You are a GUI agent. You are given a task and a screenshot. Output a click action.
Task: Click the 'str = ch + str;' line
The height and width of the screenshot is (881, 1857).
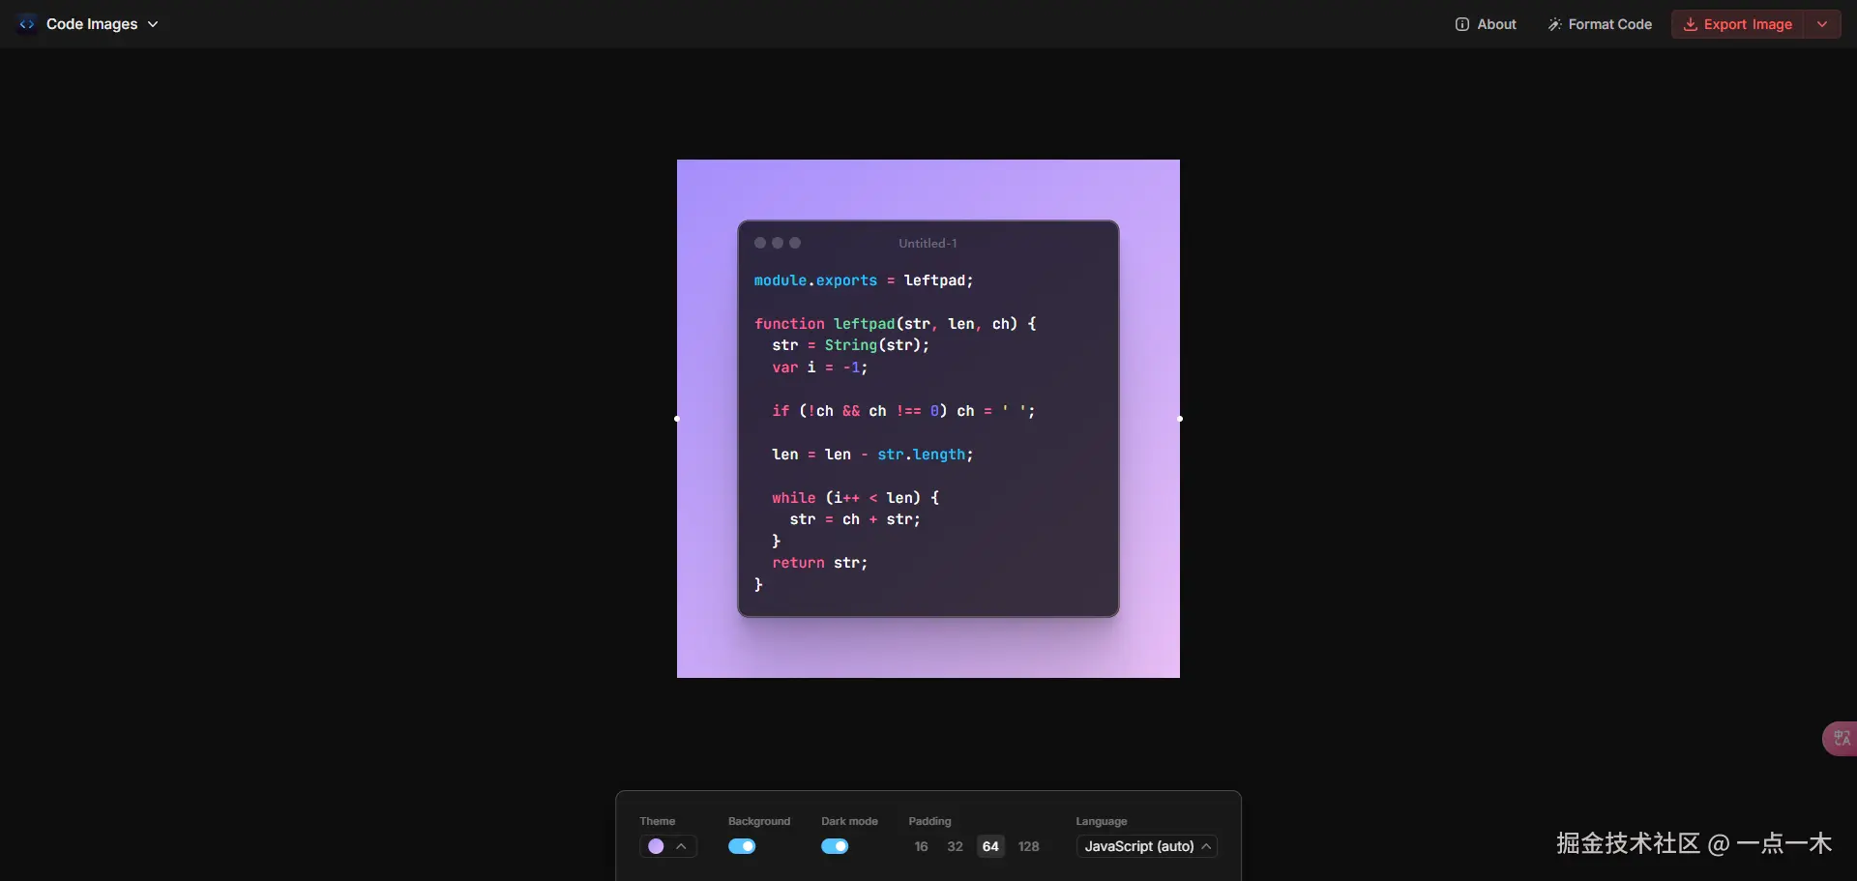tap(855, 519)
